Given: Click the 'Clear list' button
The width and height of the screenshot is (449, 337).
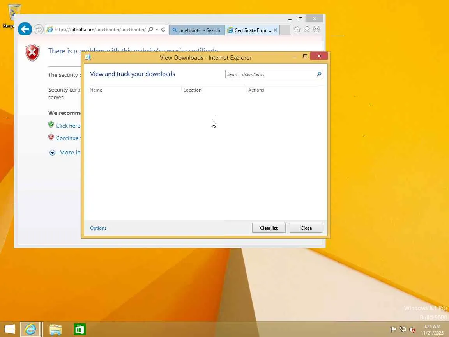Looking at the screenshot, I should [x=269, y=228].
